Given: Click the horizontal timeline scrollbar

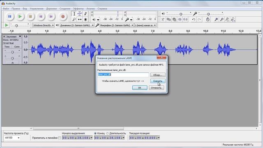Looking at the screenshot, I should (78, 129).
